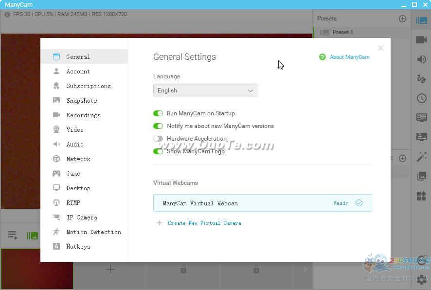
Task: Click Create New Virtual Camera link
Action: tap(204, 223)
